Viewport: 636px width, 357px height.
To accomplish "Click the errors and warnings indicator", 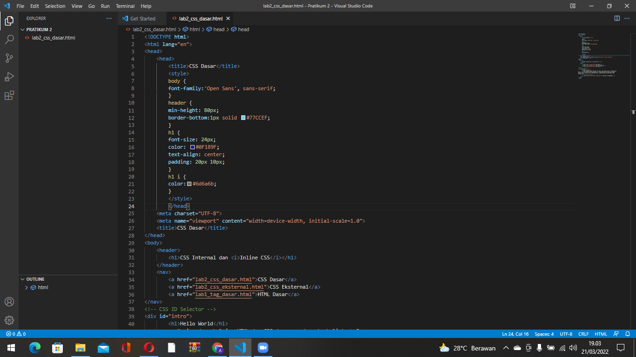I will [x=14, y=334].
